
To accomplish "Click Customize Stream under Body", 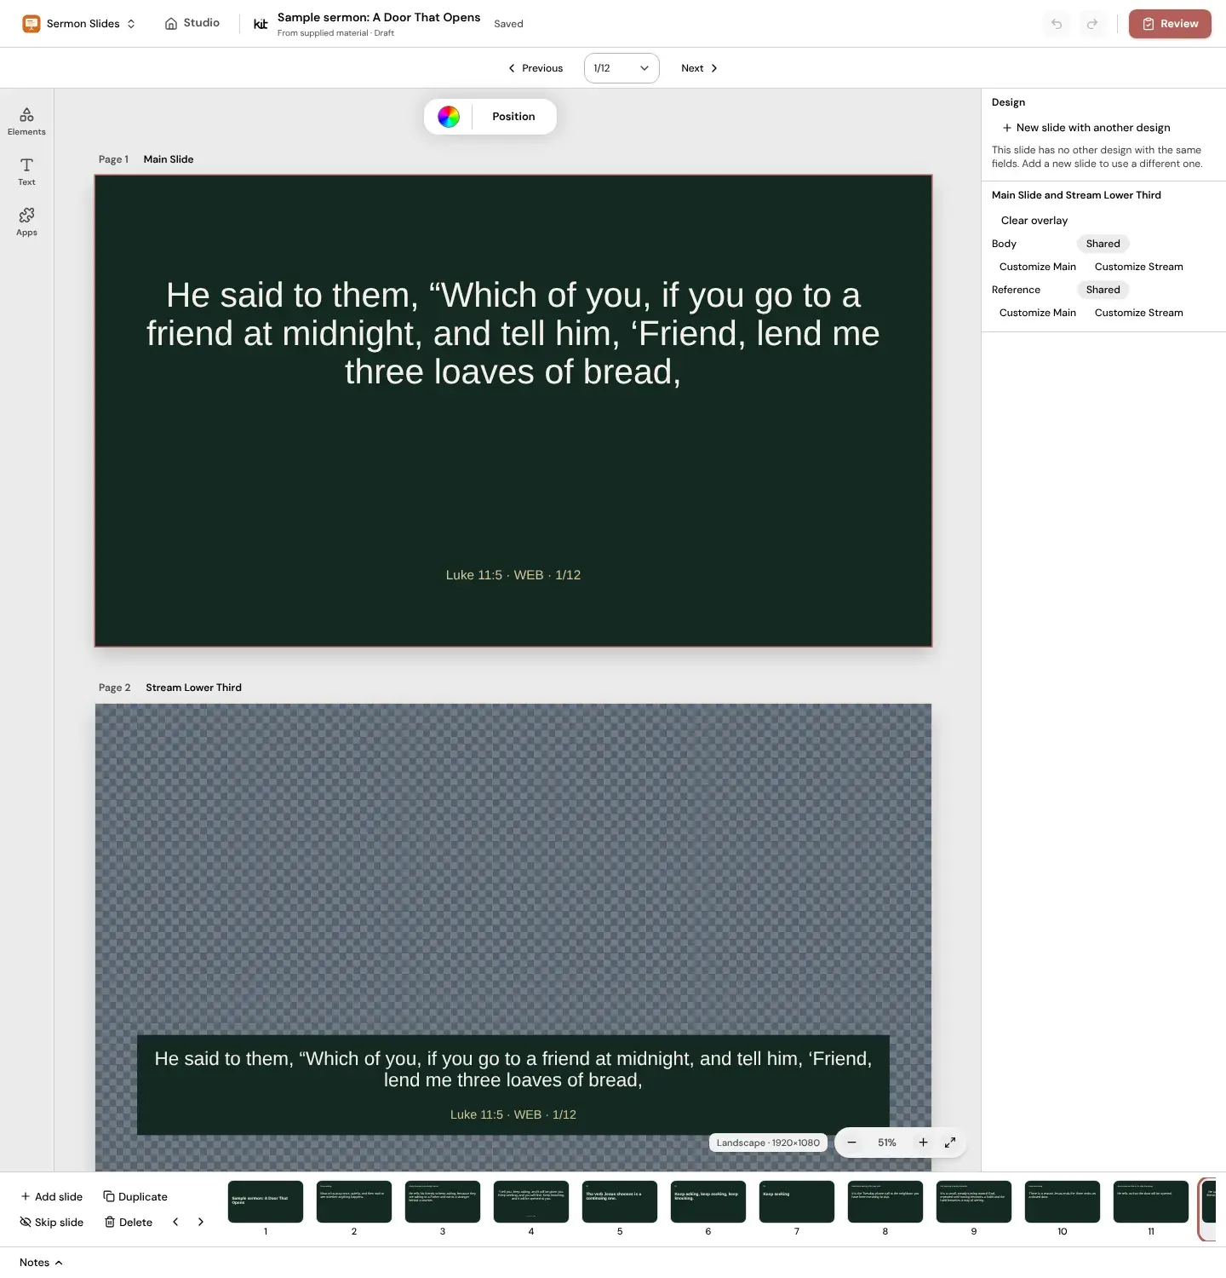I will [x=1139, y=267].
